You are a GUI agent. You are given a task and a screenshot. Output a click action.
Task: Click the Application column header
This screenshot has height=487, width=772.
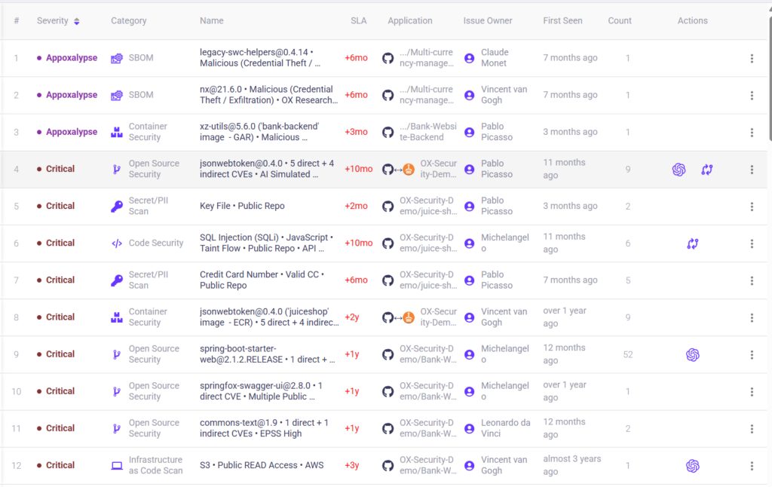click(410, 20)
